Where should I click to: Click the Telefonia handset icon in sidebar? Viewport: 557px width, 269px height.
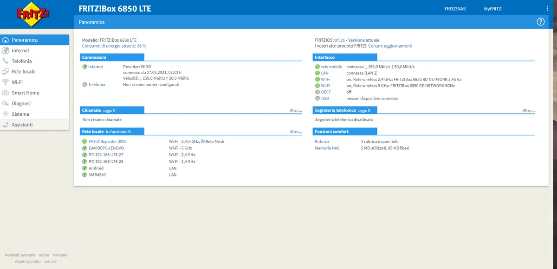click(6, 61)
